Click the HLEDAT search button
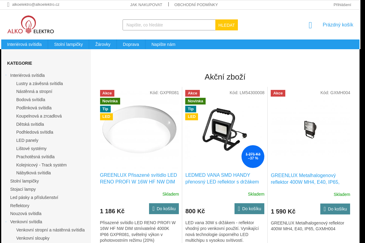The height and width of the screenshot is (243, 365). pos(227,25)
